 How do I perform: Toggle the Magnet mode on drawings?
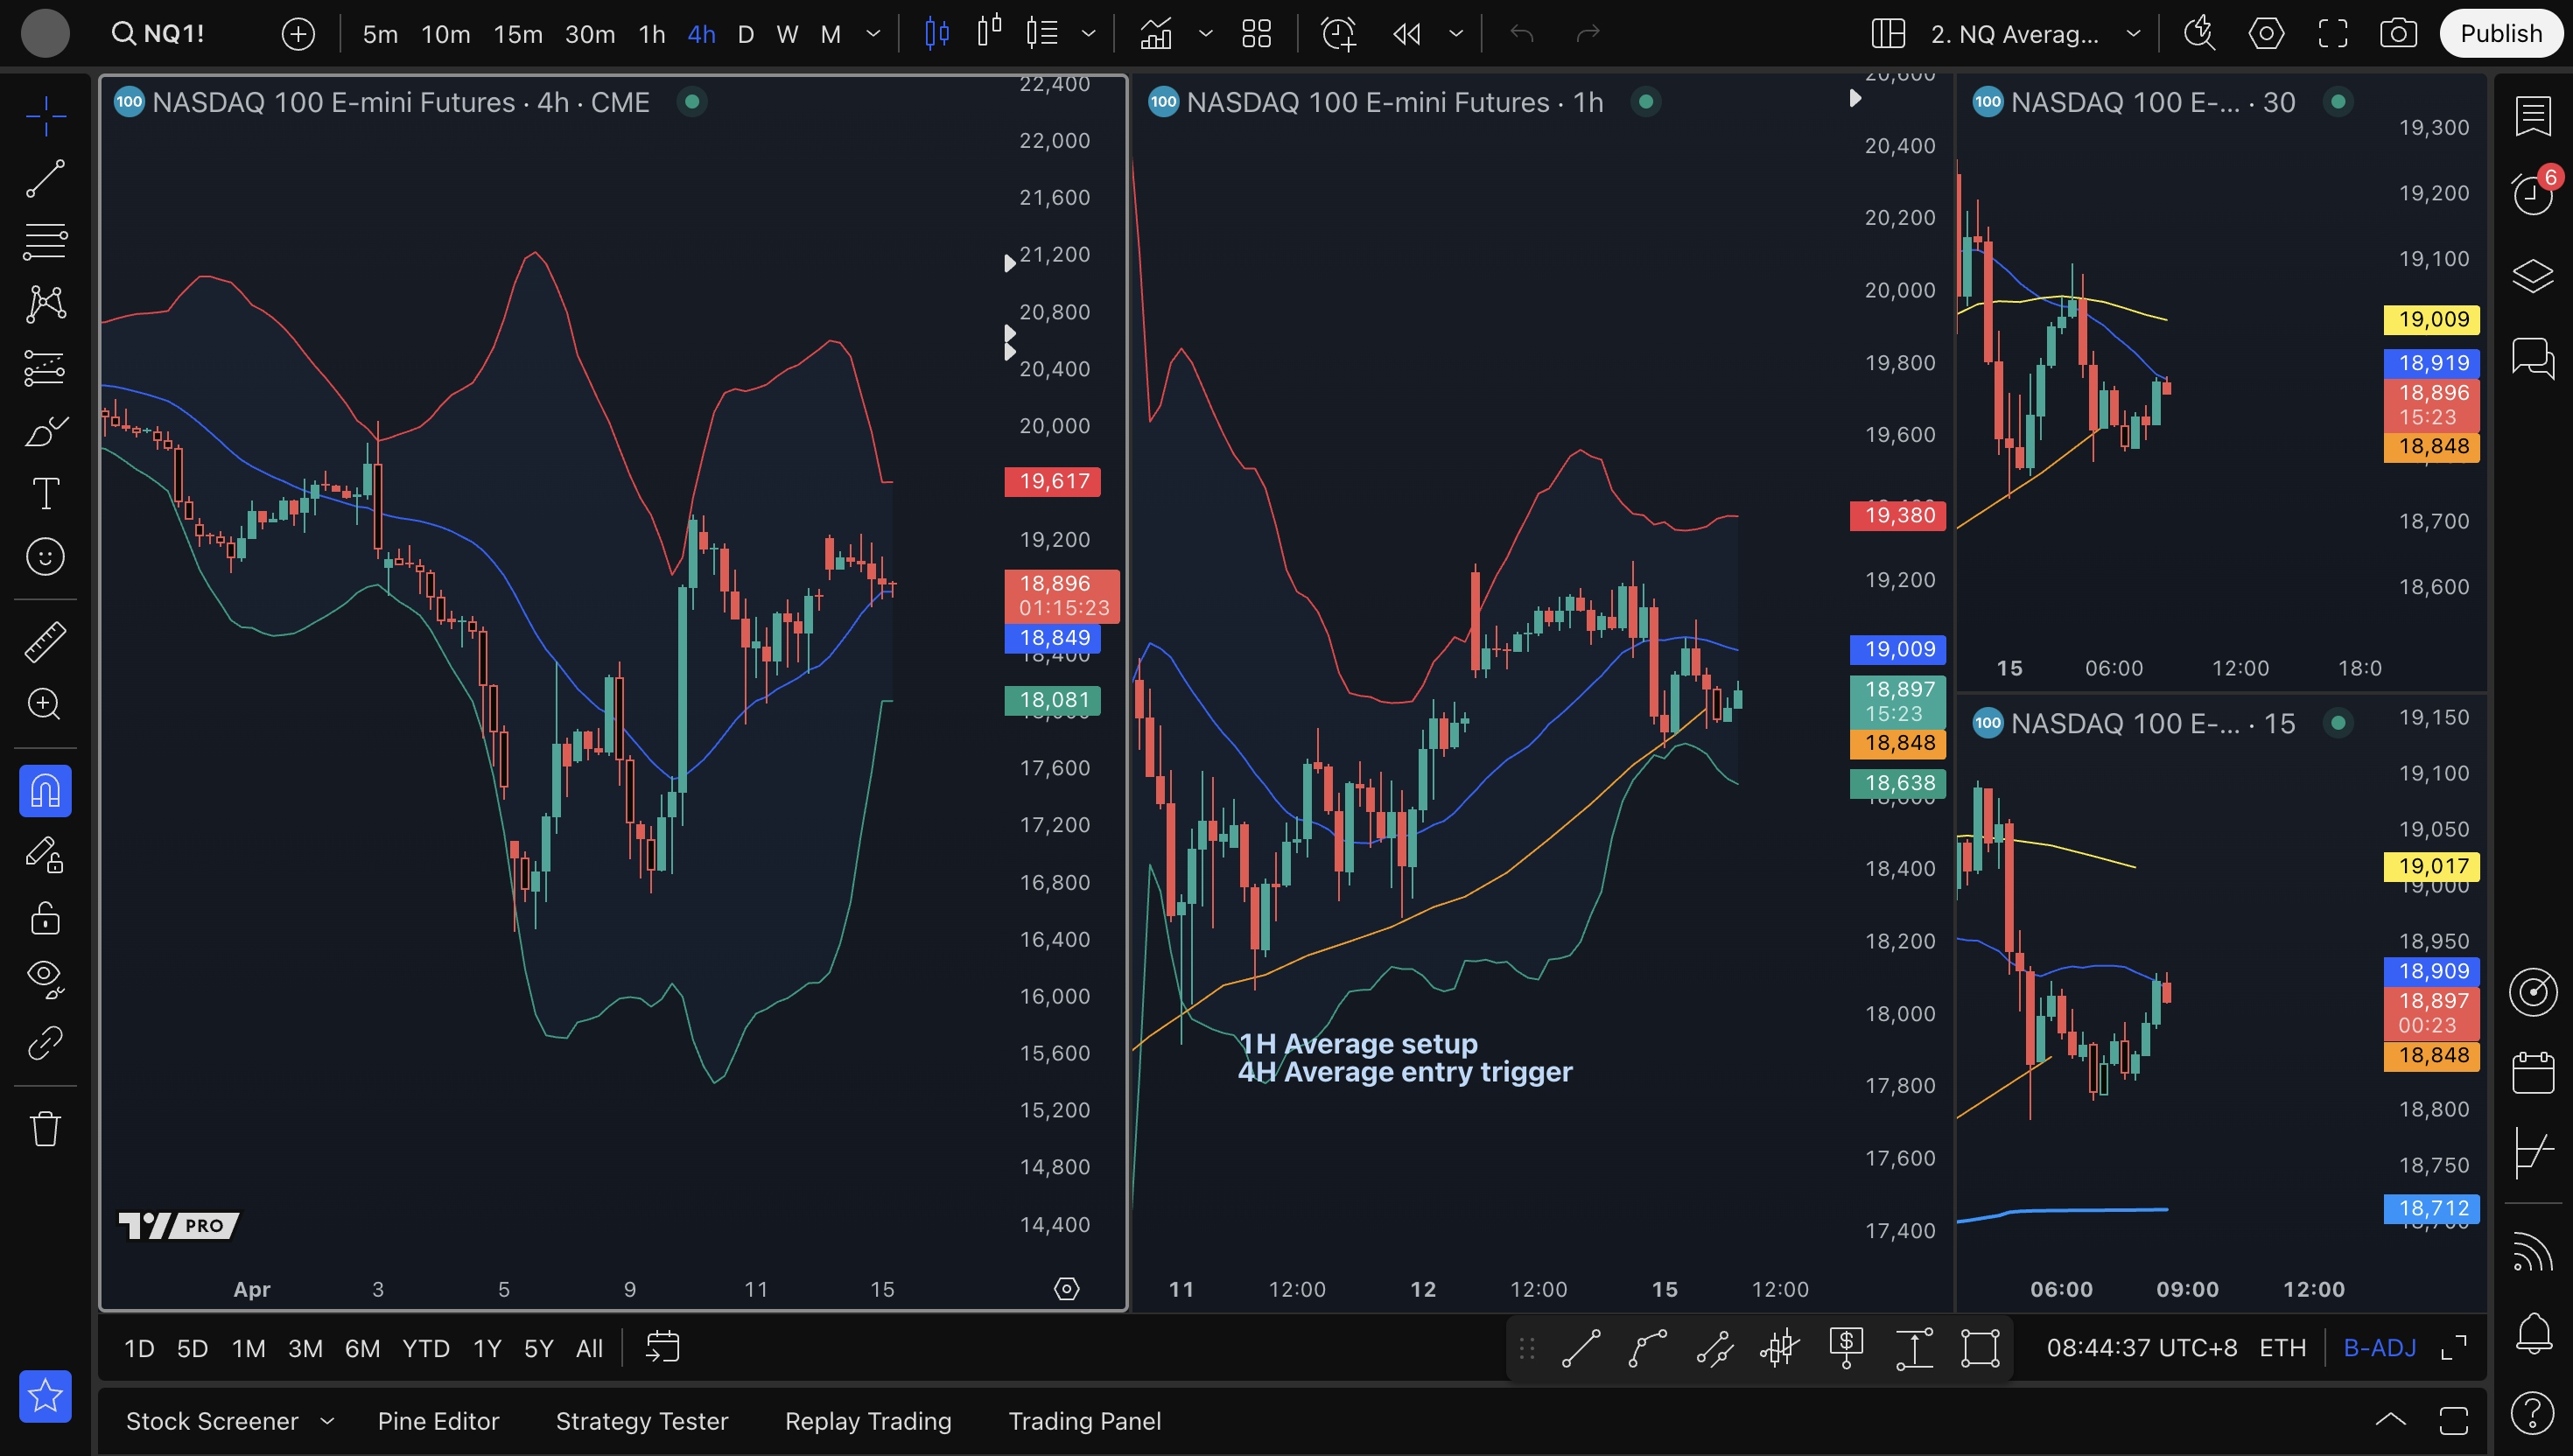(x=45, y=791)
